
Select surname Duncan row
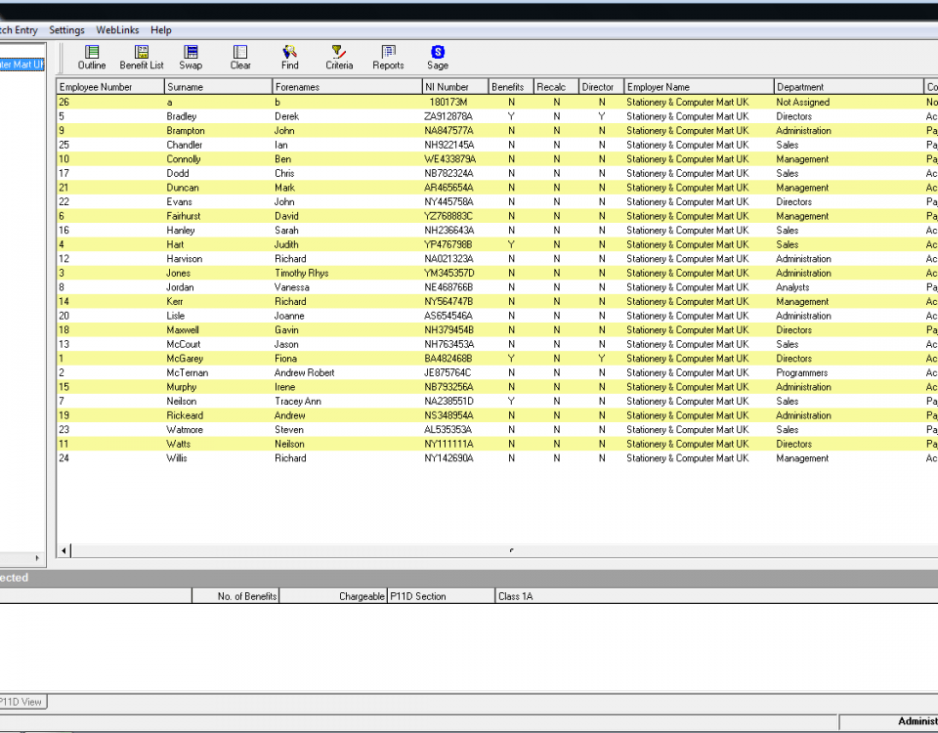[x=183, y=188]
